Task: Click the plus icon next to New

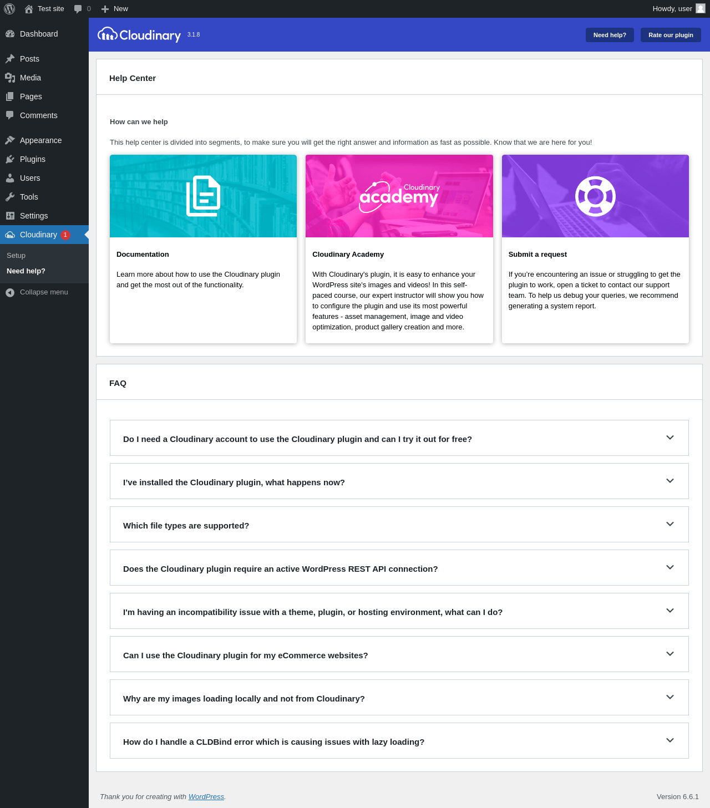Action: [105, 9]
